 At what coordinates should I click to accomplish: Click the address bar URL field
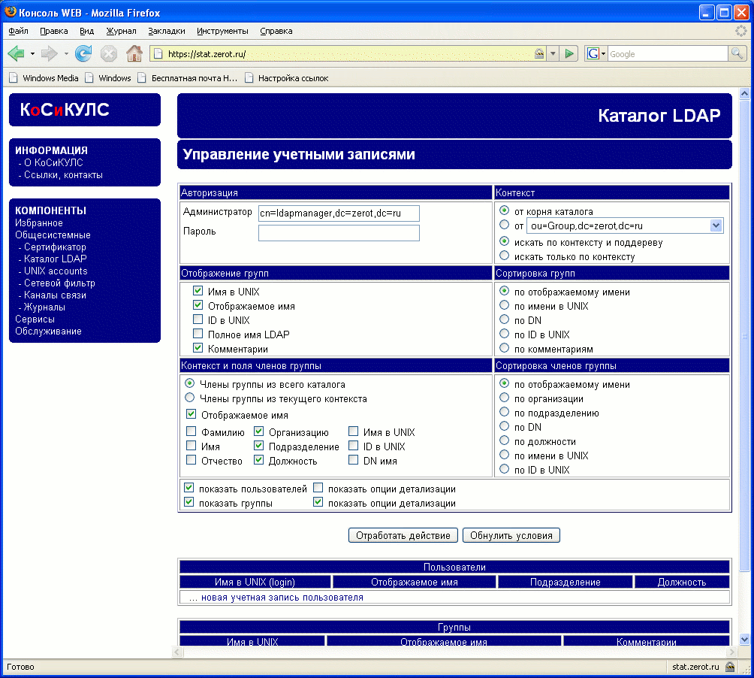(x=348, y=54)
